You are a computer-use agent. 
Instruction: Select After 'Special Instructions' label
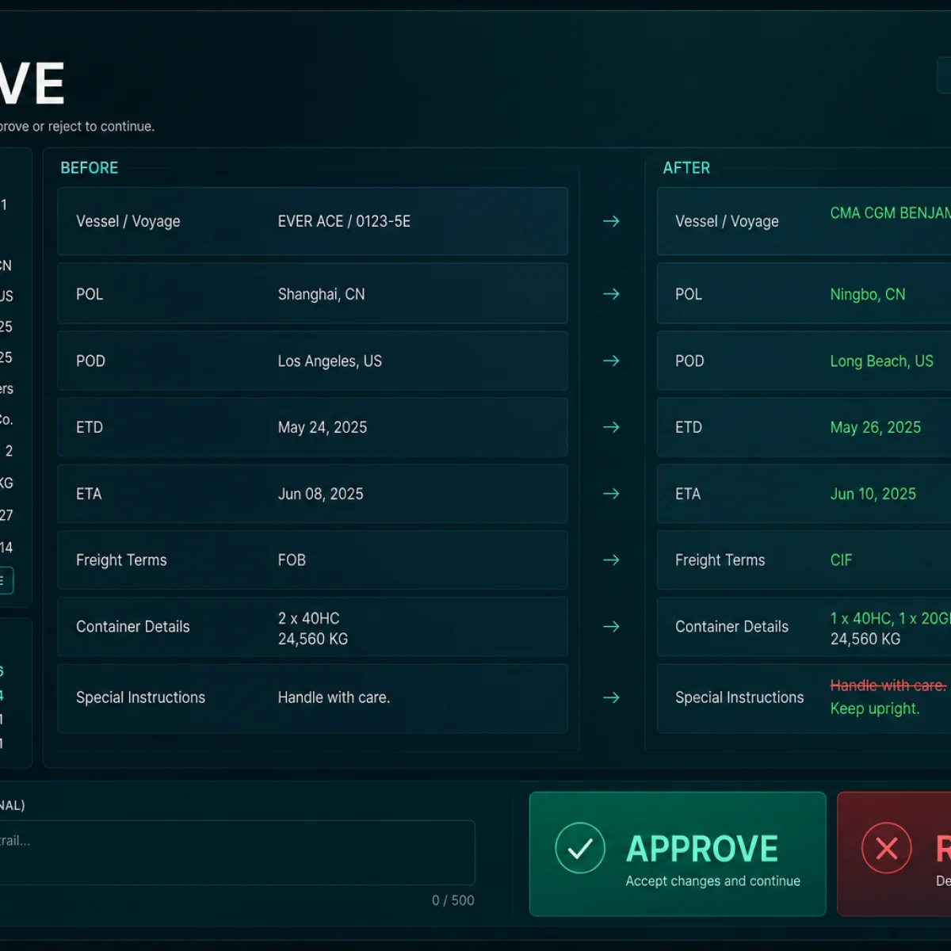pos(739,697)
